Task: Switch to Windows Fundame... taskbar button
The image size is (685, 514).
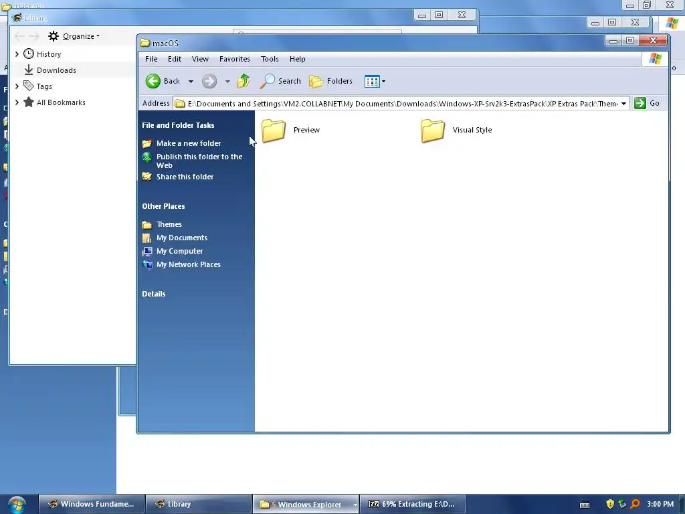Action: tap(91, 504)
